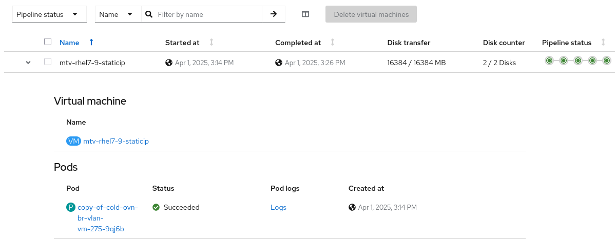Click the middle pipeline status step icon
The image size is (615, 240).
click(x=578, y=61)
